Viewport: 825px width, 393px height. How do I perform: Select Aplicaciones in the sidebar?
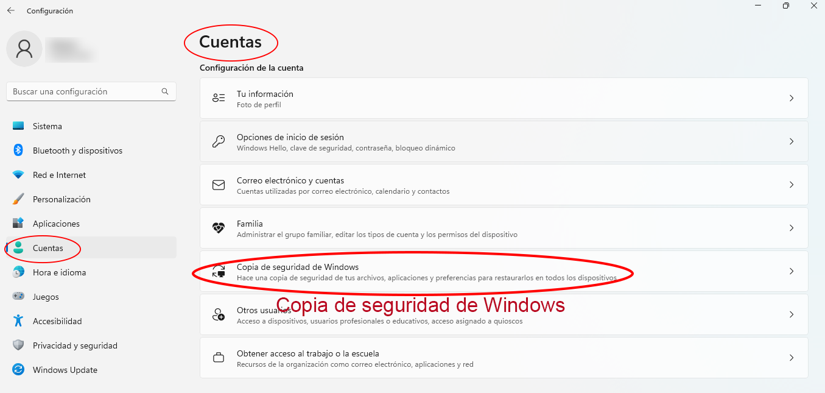[91, 224]
